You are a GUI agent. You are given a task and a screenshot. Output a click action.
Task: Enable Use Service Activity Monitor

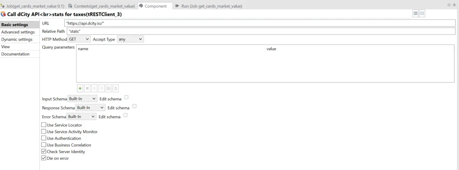[x=44, y=132]
